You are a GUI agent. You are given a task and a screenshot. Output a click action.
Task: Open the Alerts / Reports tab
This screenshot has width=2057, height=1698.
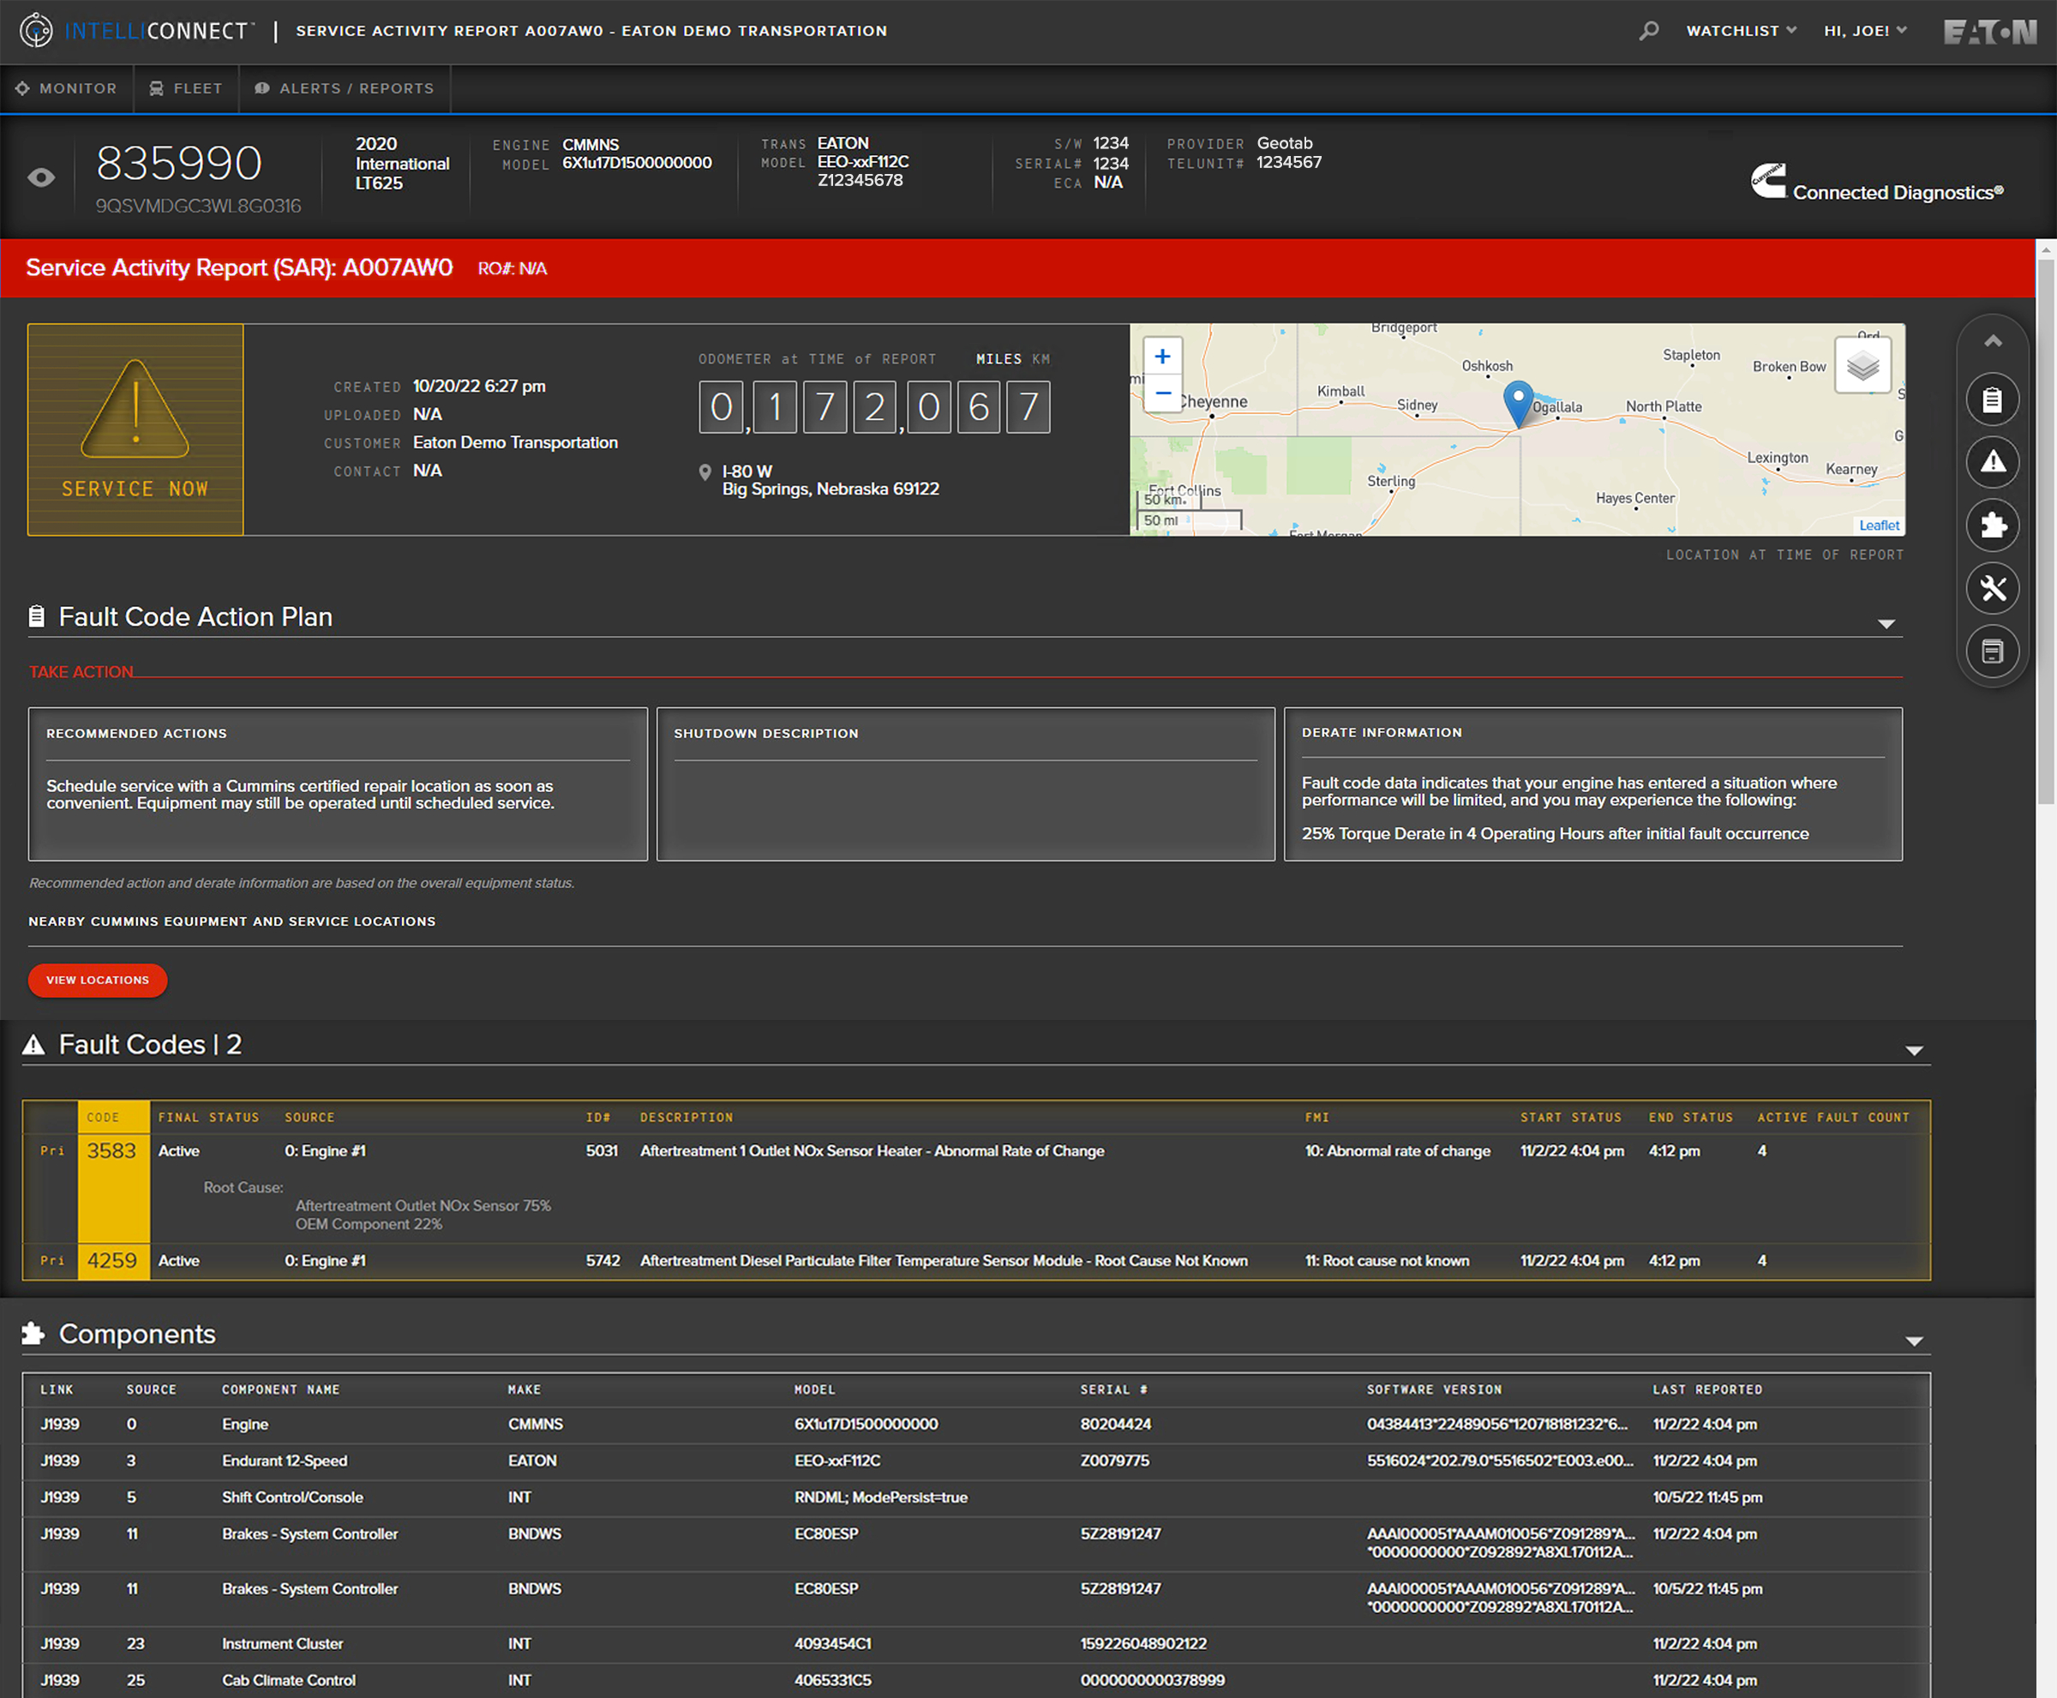coord(345,88)
